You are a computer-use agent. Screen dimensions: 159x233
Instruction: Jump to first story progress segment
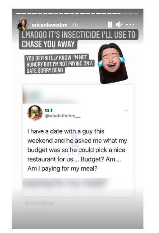(x=19, y=13)
